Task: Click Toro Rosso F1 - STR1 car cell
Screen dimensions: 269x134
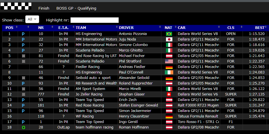Action: [x=198, y=122]
